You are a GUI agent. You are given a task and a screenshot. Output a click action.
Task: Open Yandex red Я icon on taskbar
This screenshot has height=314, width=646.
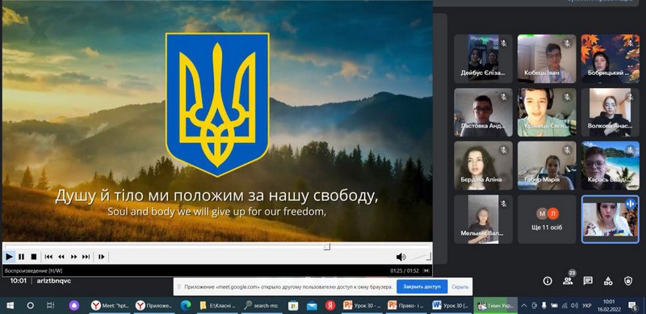coord(330,305)
